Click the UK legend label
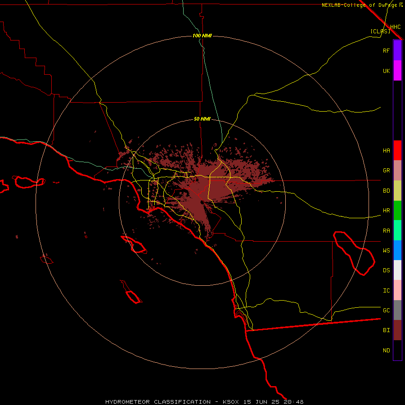 tap(386, 71)
